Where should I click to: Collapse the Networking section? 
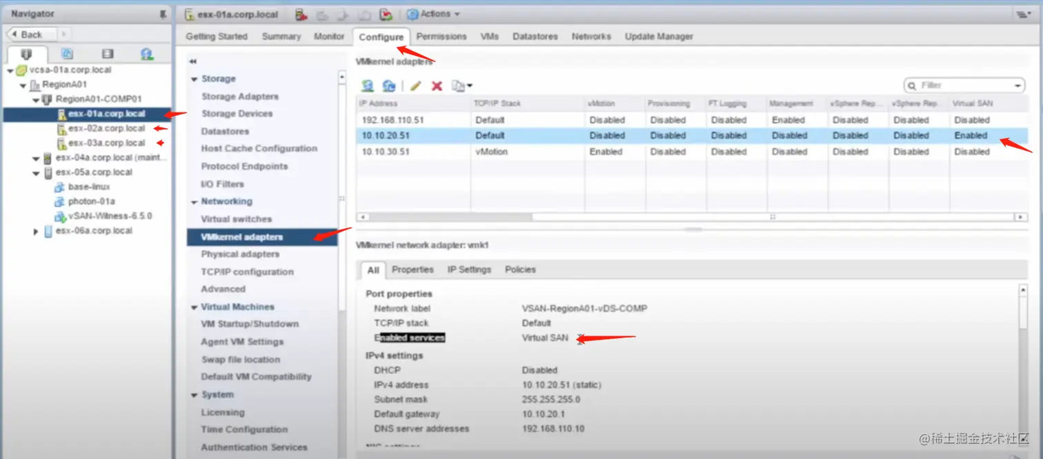[195, 202]
